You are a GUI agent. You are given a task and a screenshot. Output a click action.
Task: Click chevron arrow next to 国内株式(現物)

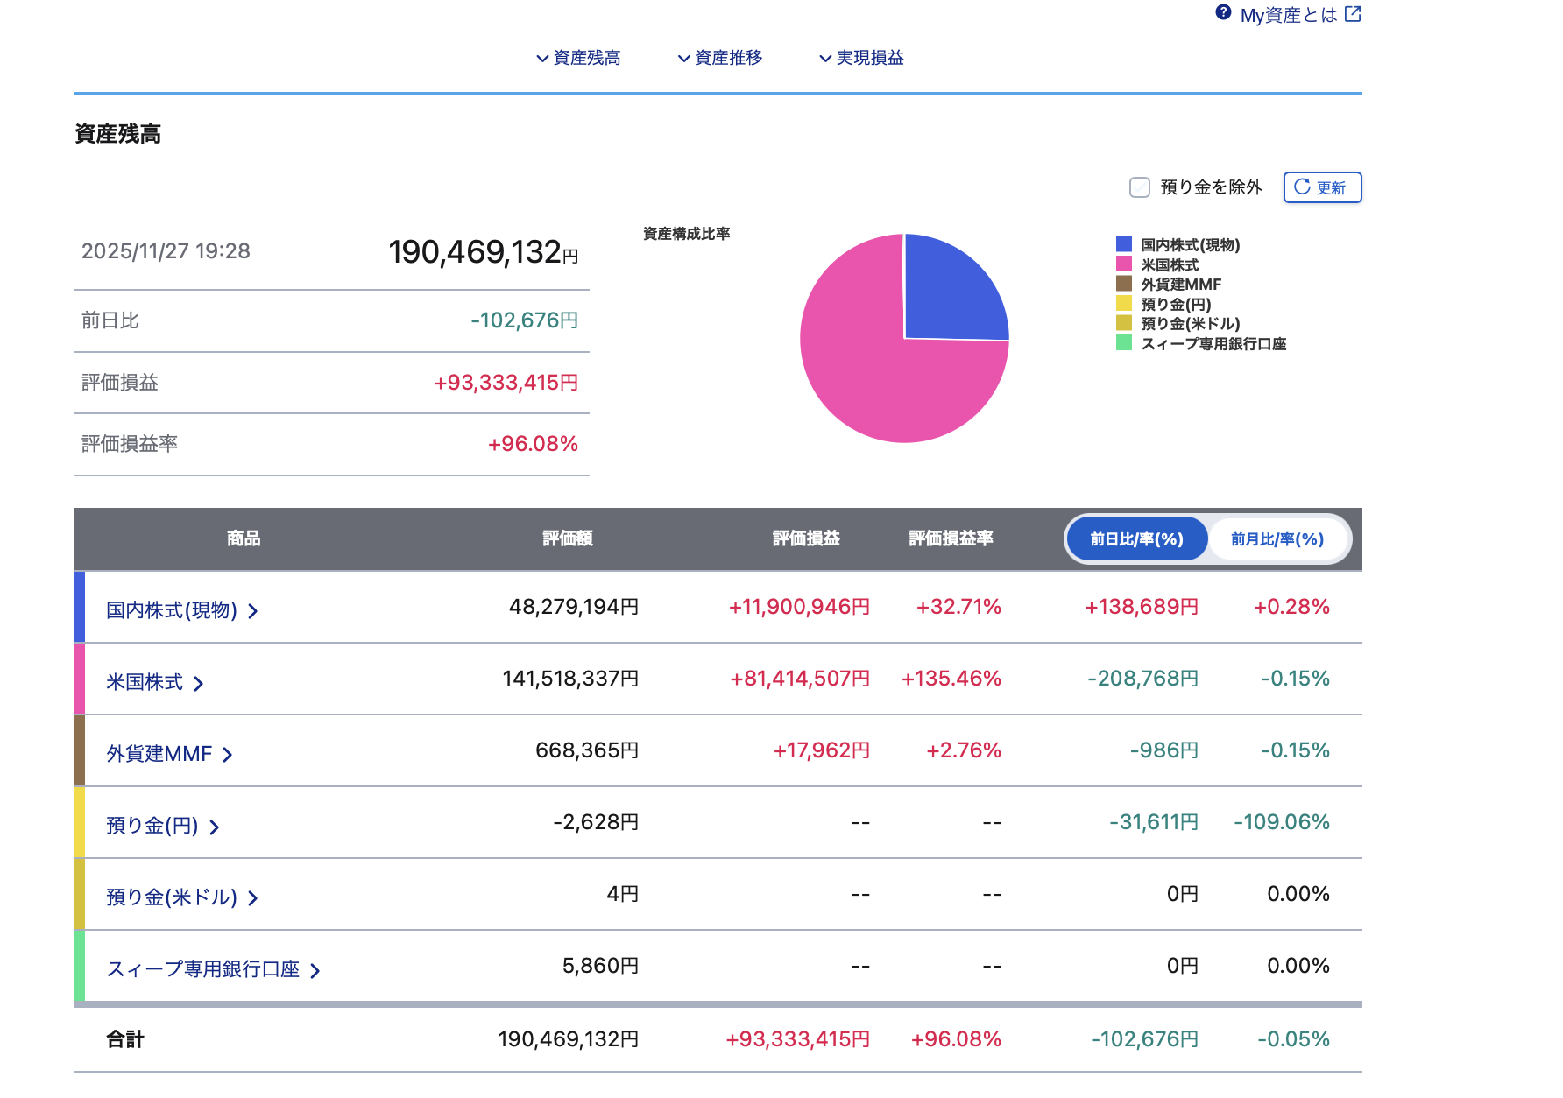253,611
